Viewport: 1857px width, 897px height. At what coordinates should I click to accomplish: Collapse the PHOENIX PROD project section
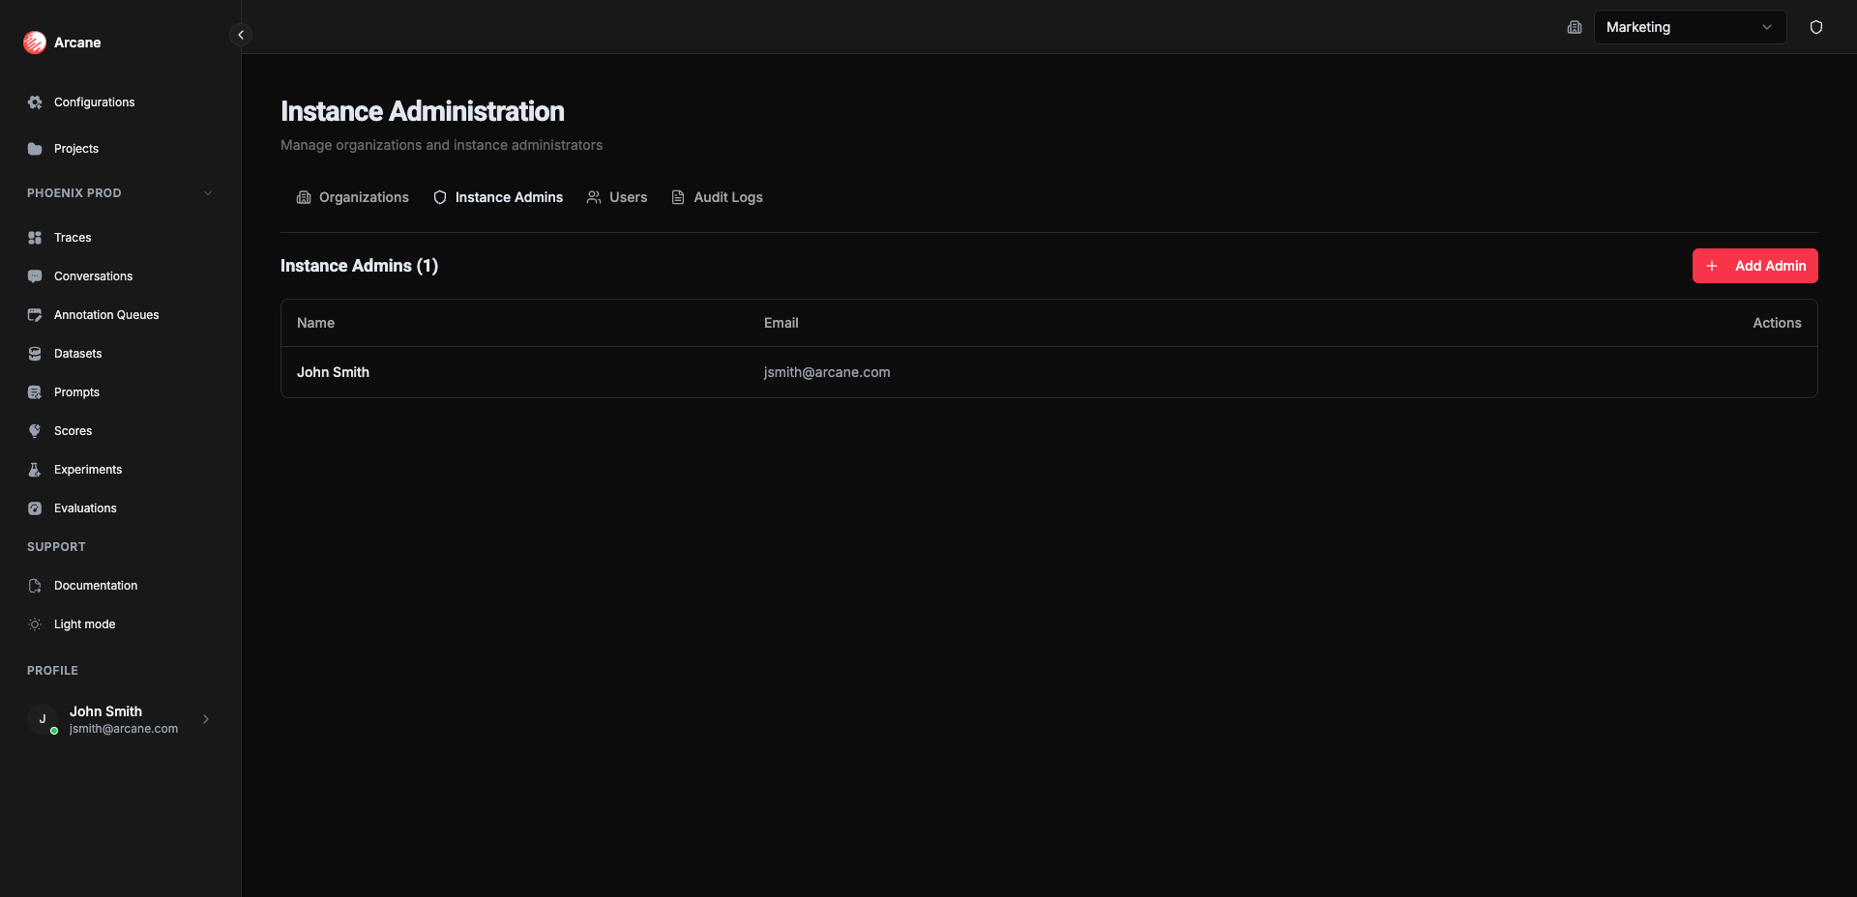click(x=208, y=192)
